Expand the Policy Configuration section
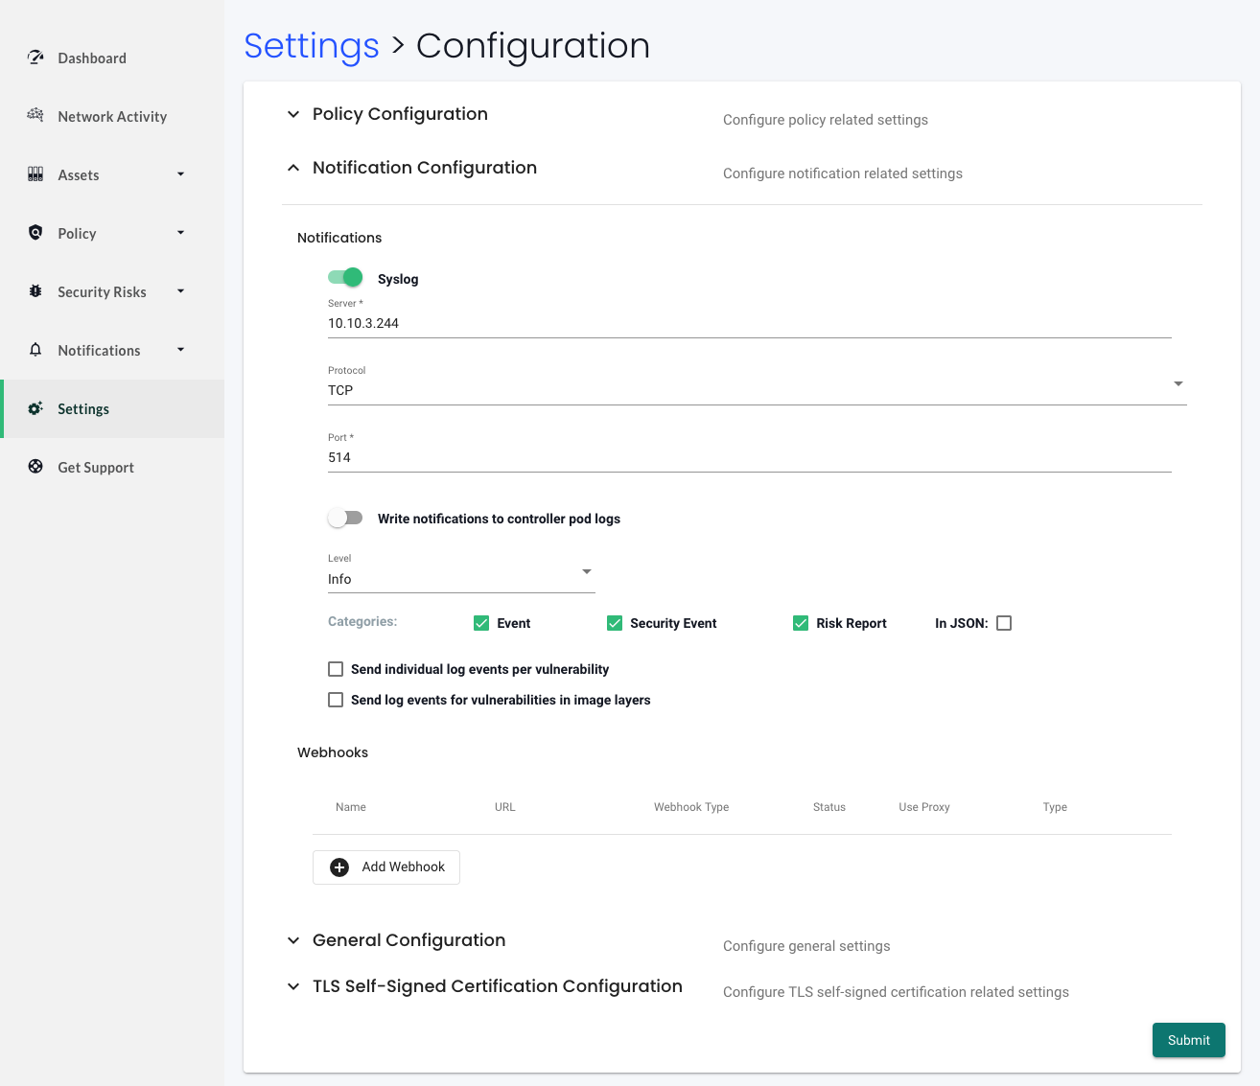 [400, 114]
